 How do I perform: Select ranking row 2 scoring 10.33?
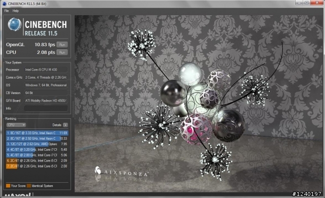click(37, 139)
